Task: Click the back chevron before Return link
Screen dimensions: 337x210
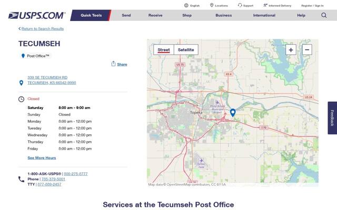Action: pos(19,28)
